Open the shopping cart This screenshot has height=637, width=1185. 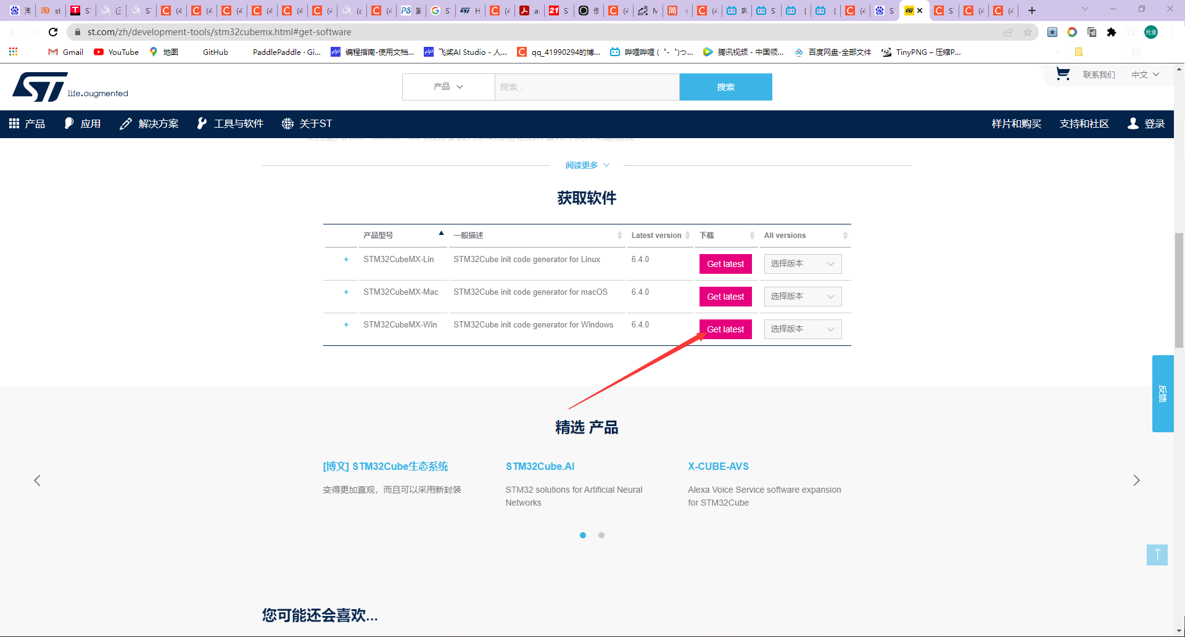pos(1062,74)
